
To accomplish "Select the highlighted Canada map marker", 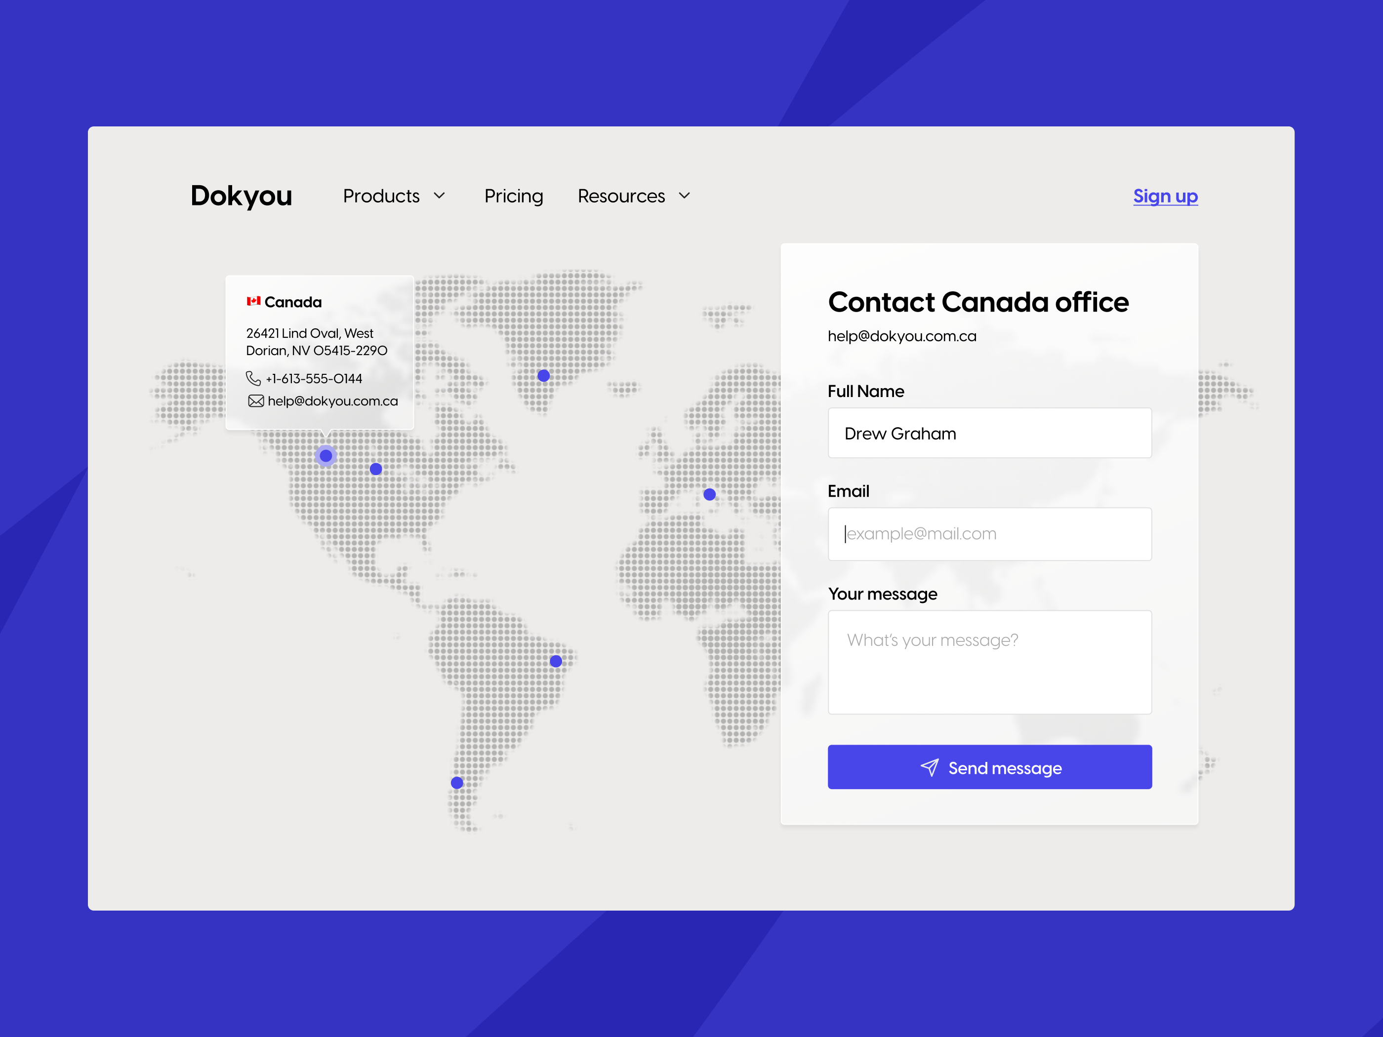I will pyautogui.click(x=325, y=456).
